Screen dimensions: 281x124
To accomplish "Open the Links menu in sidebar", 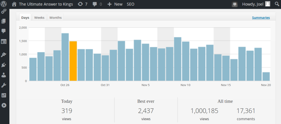I will coord(4,11).
